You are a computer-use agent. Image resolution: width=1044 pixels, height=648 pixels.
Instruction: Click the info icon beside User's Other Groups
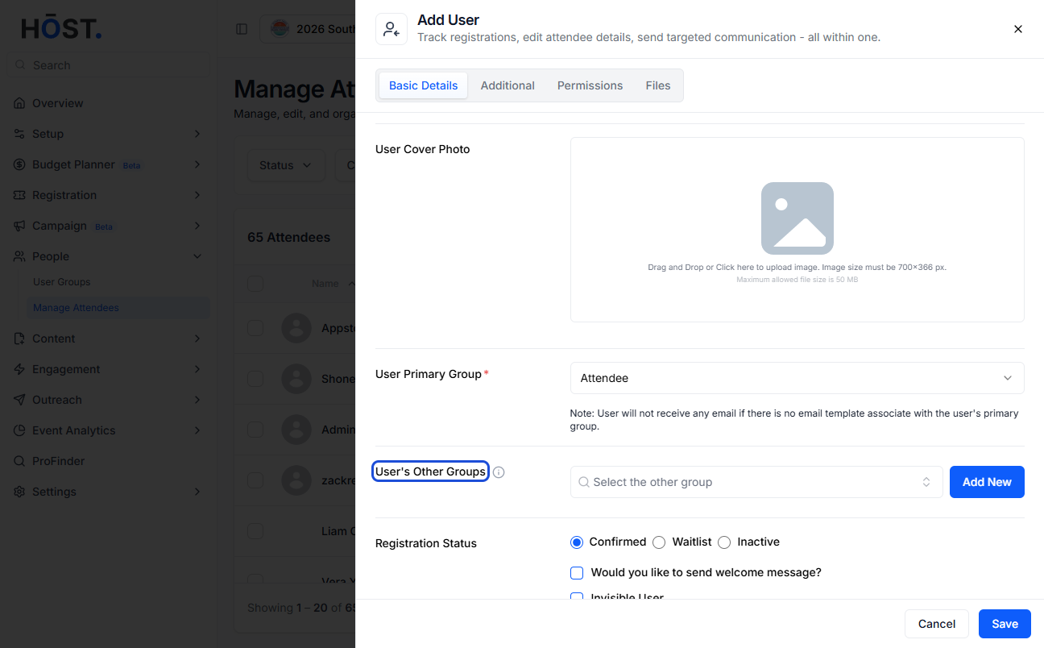tap(499, 472)
